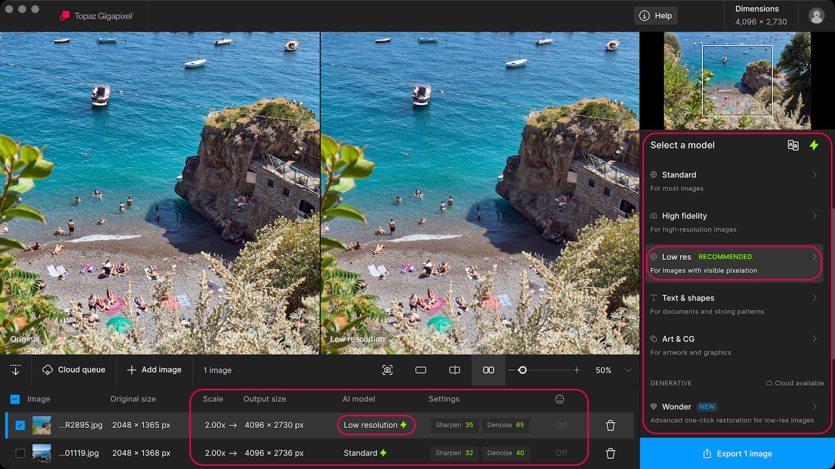
Task: Expand High fidelity model chevron
Action: click(815, 216)
